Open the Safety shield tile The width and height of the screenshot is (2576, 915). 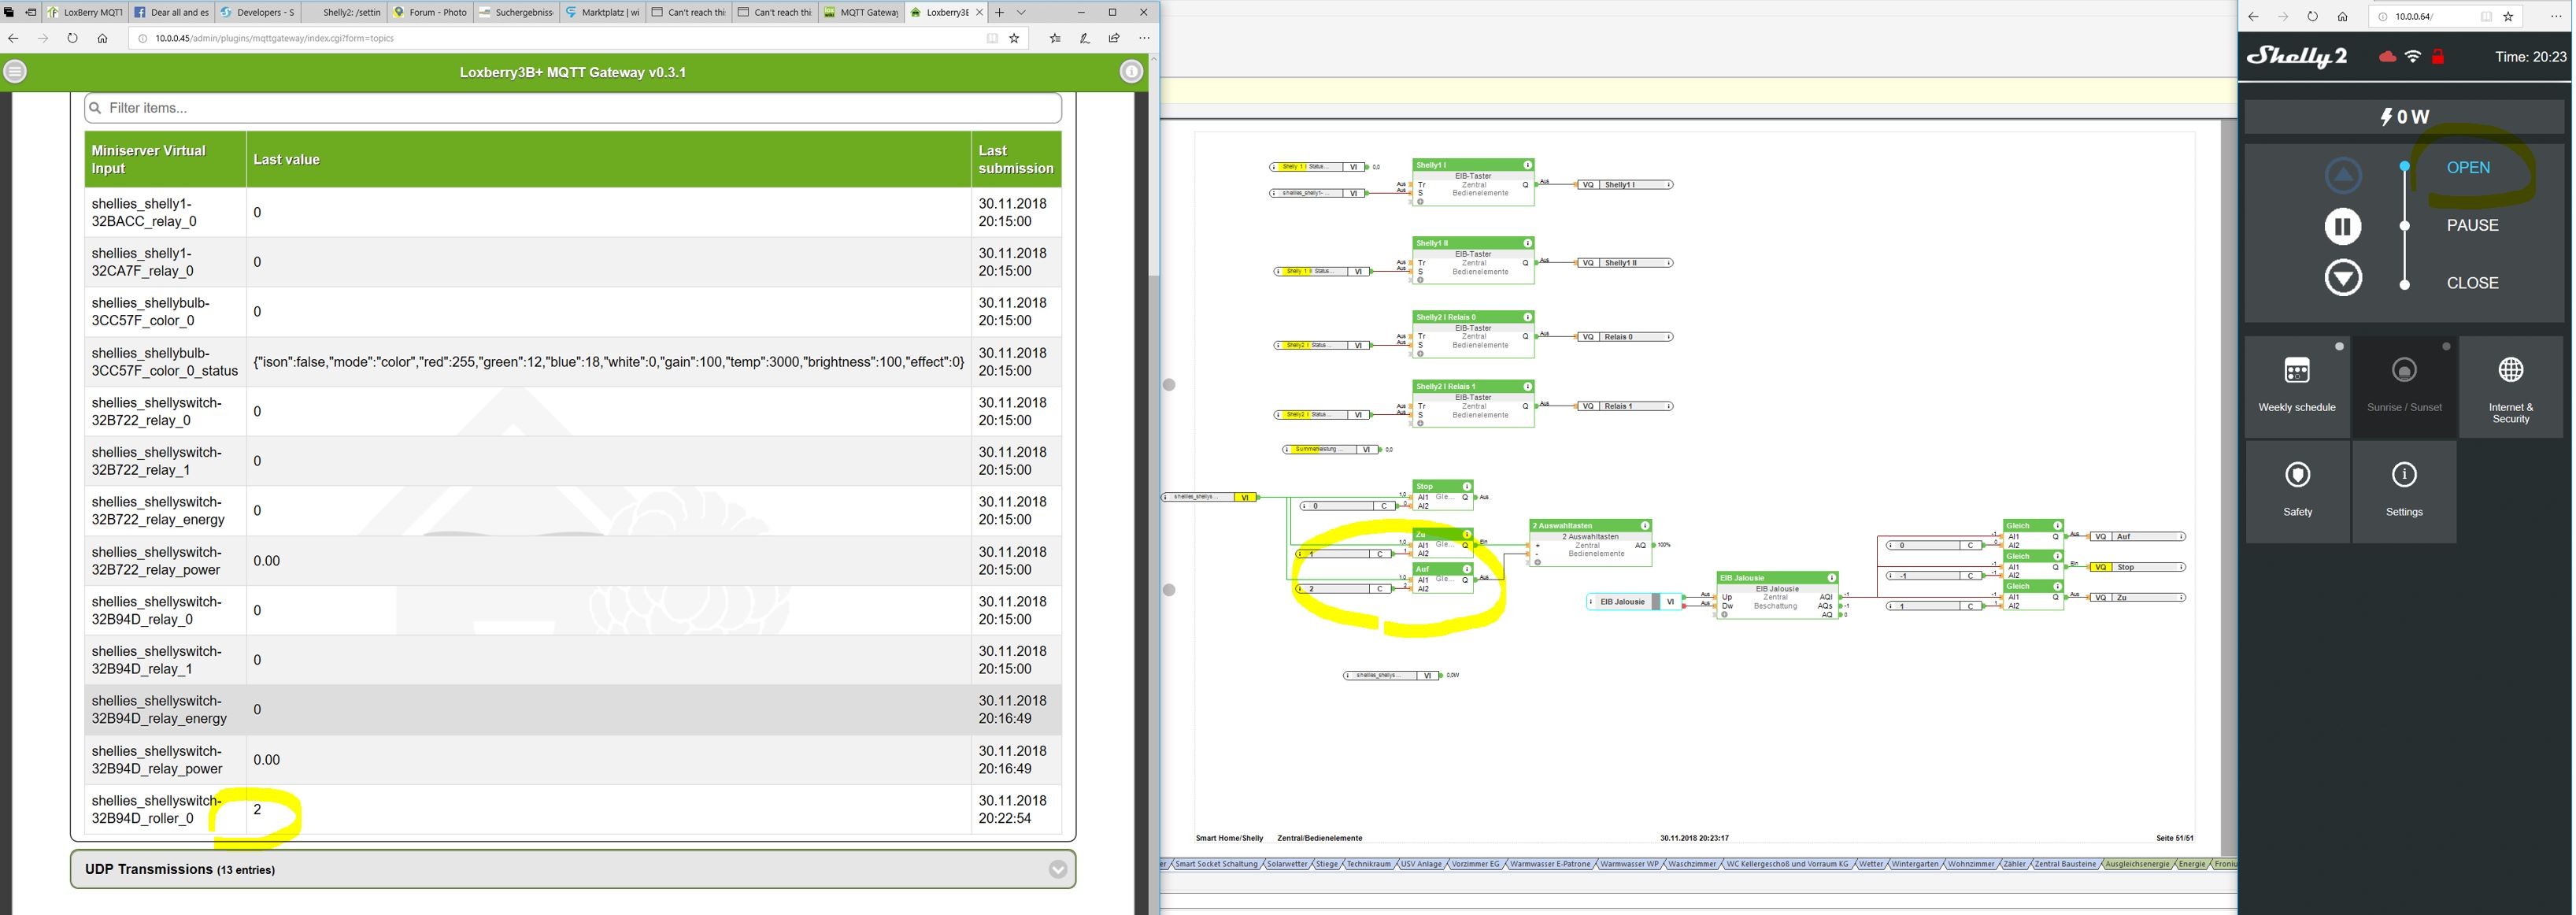tap(2297, 490)
